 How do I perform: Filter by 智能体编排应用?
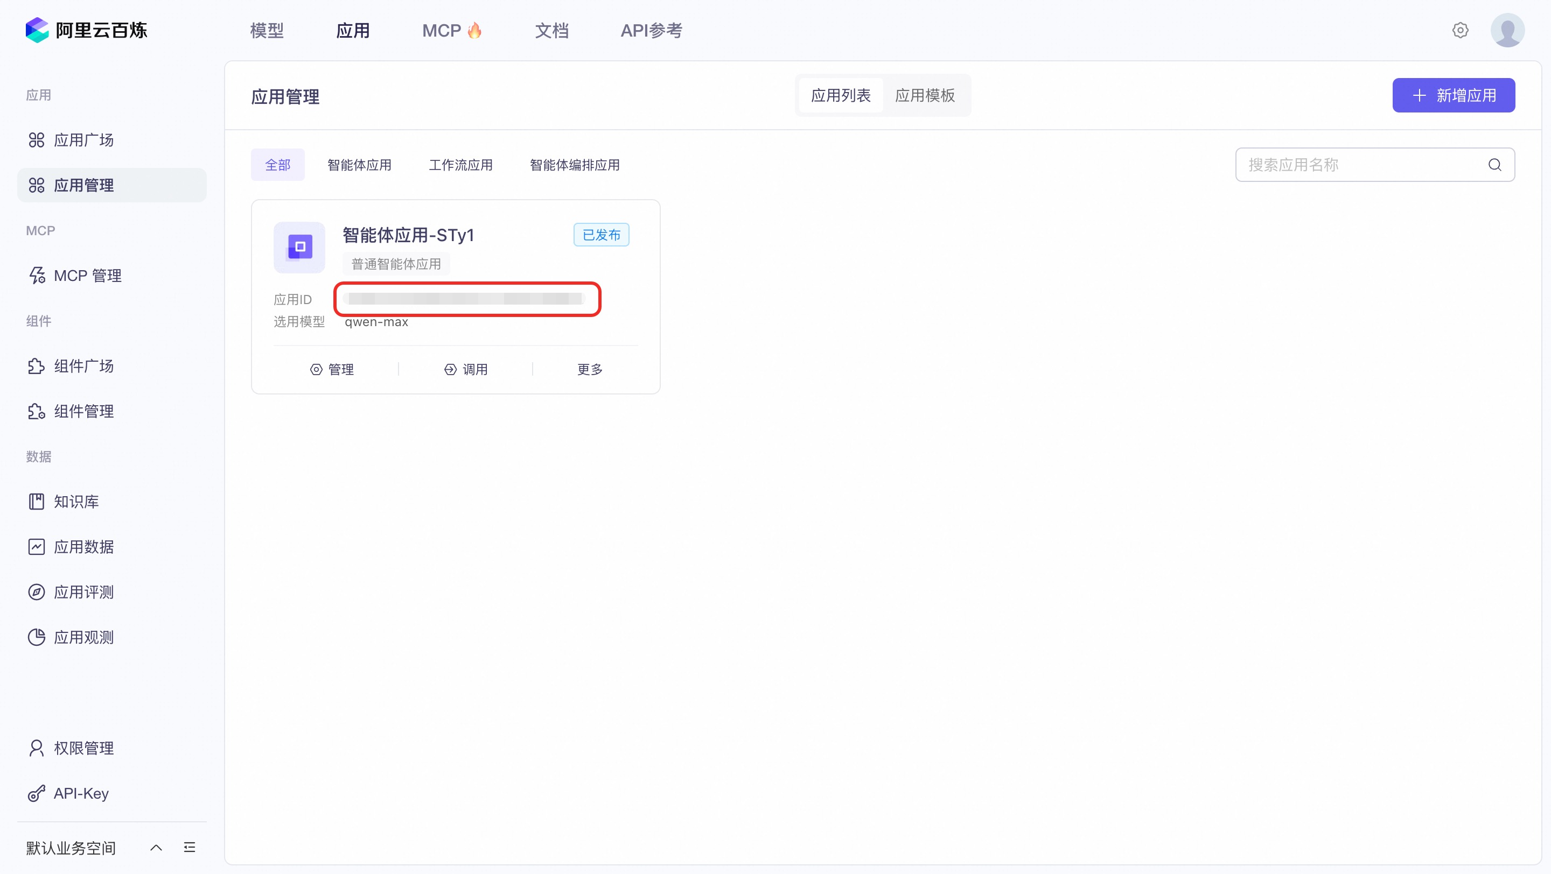(x=575, y=165)
